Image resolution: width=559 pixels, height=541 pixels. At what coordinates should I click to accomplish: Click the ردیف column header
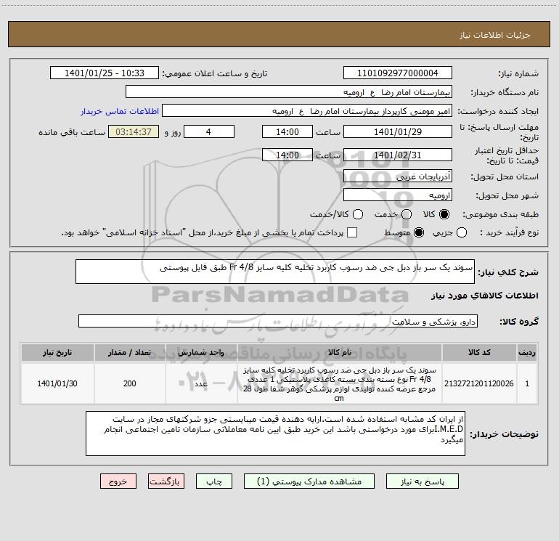tap(527, 353)
